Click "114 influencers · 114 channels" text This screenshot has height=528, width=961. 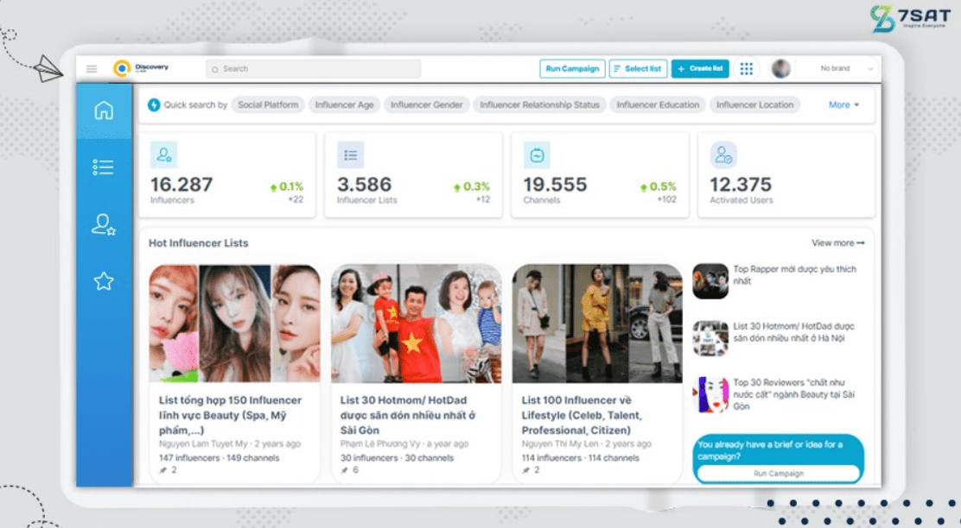tap(580, 457)
